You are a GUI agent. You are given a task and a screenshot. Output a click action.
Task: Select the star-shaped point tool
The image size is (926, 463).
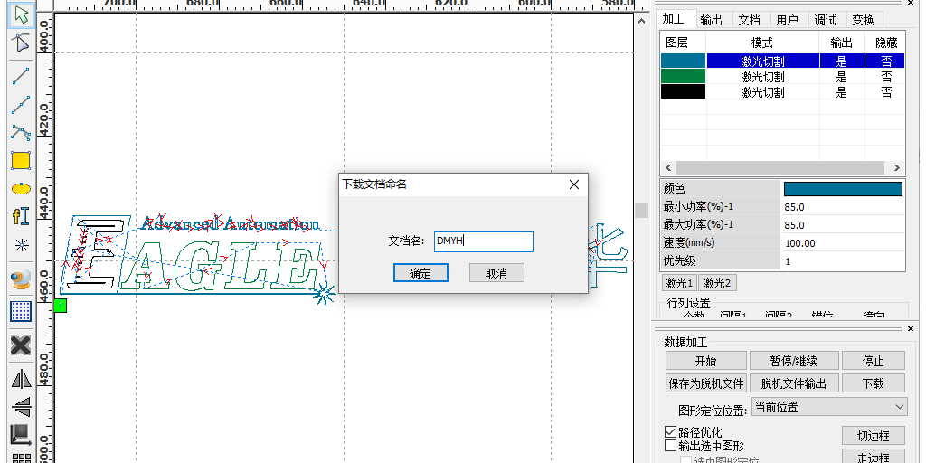[x=22, y=246]
